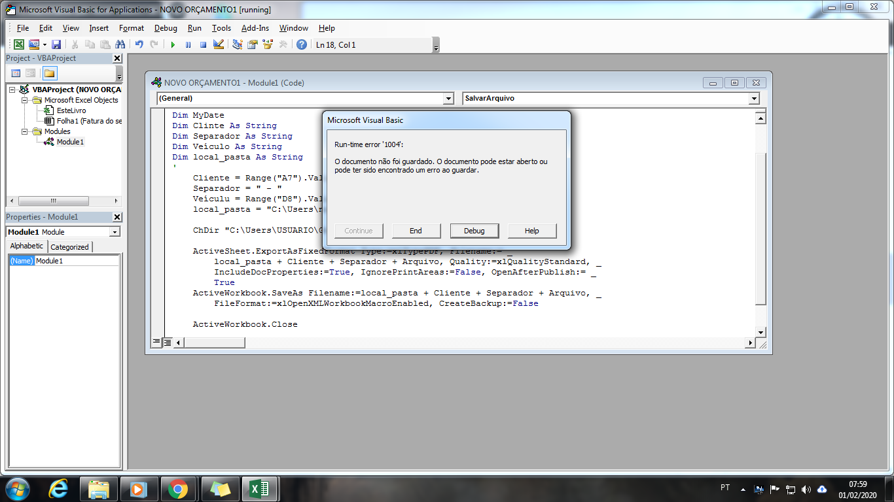894x502 pixels.
Task: Select Module1 in project tree
Action: tap(70, 142)
